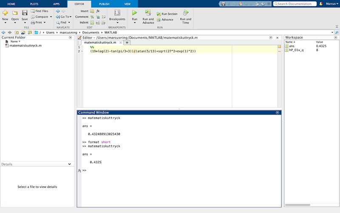Screen dimensions: 340x213
Task: Click the Run Section button
Action: (x=167, y=14)
